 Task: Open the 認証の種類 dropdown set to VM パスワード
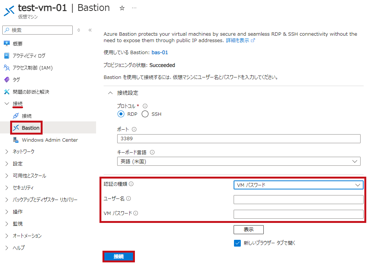298,185
